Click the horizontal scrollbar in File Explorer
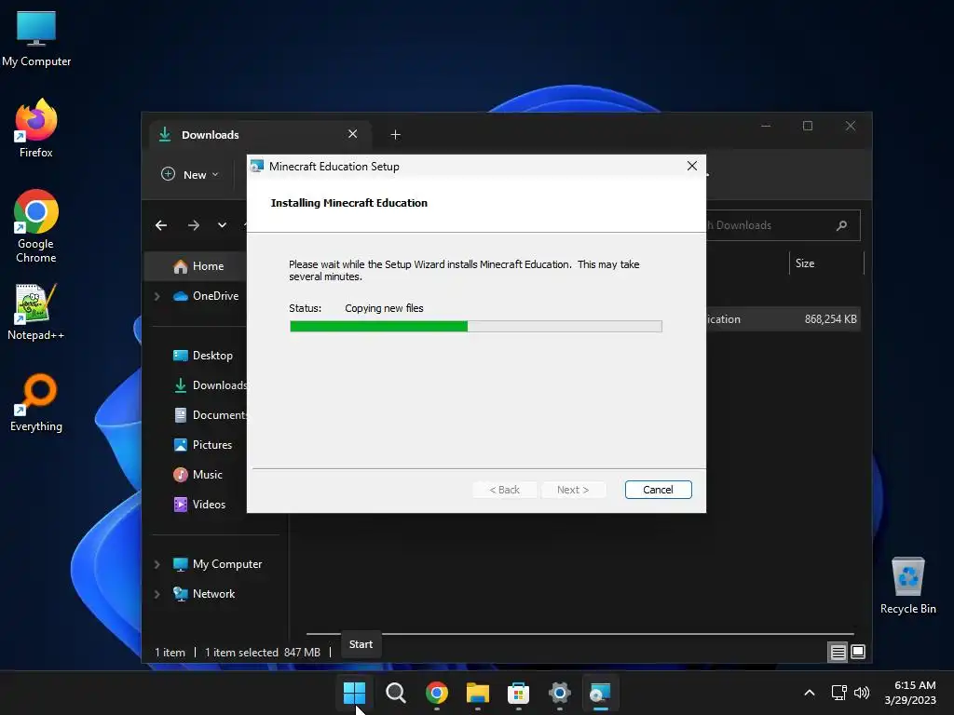 (579, 634)
